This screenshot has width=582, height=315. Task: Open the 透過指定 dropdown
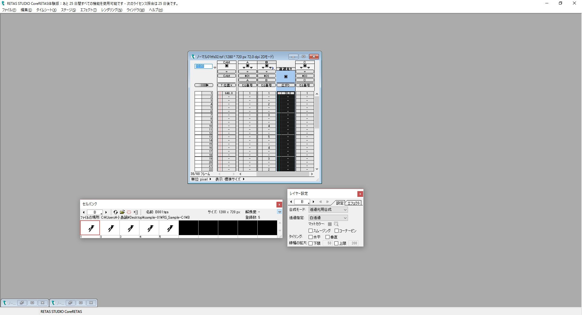click(x=328, y=218)
